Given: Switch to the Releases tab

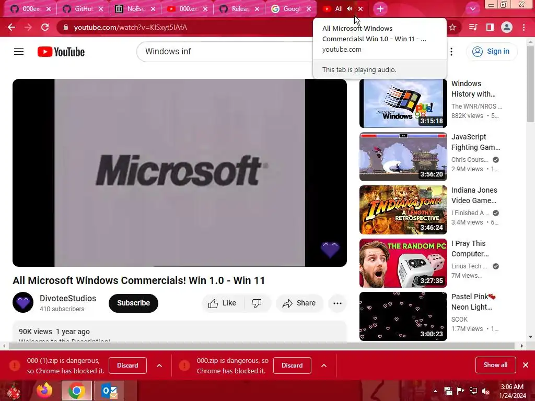Looking at the screenshot, I should coord(239,9).
